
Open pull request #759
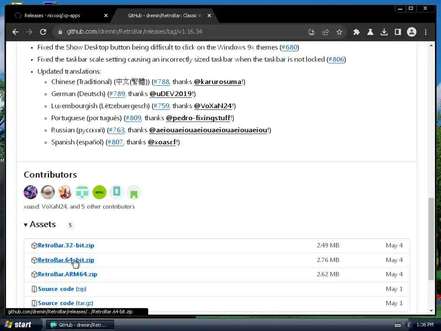click(x=162, y=106)
